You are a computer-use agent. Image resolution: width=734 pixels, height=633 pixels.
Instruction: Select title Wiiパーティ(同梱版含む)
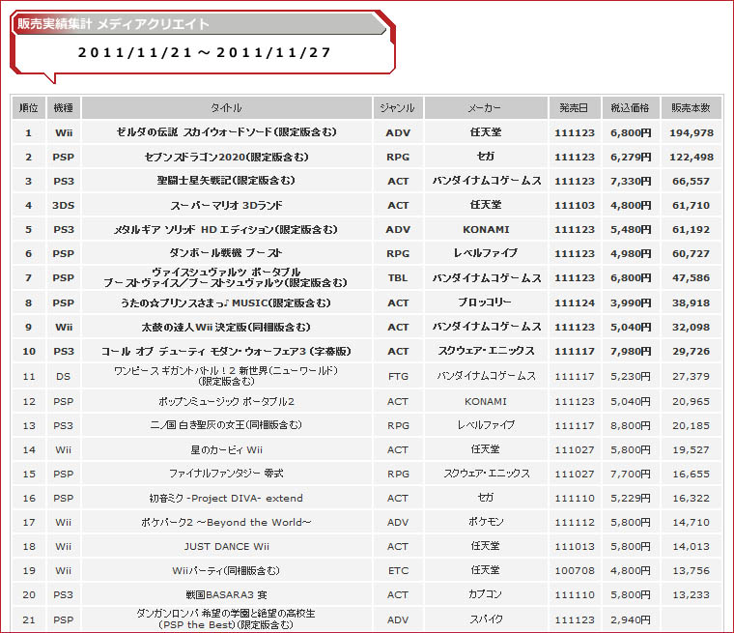(227, 571)
